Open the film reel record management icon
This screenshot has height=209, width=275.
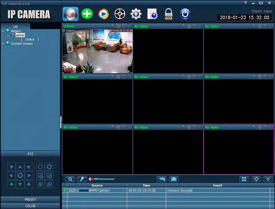120,14
